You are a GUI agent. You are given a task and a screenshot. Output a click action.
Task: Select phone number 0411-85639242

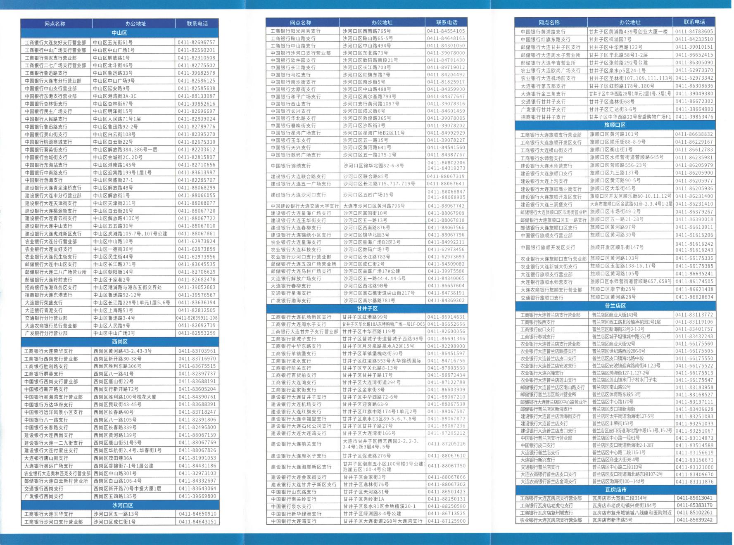click(x=695, y=520)
